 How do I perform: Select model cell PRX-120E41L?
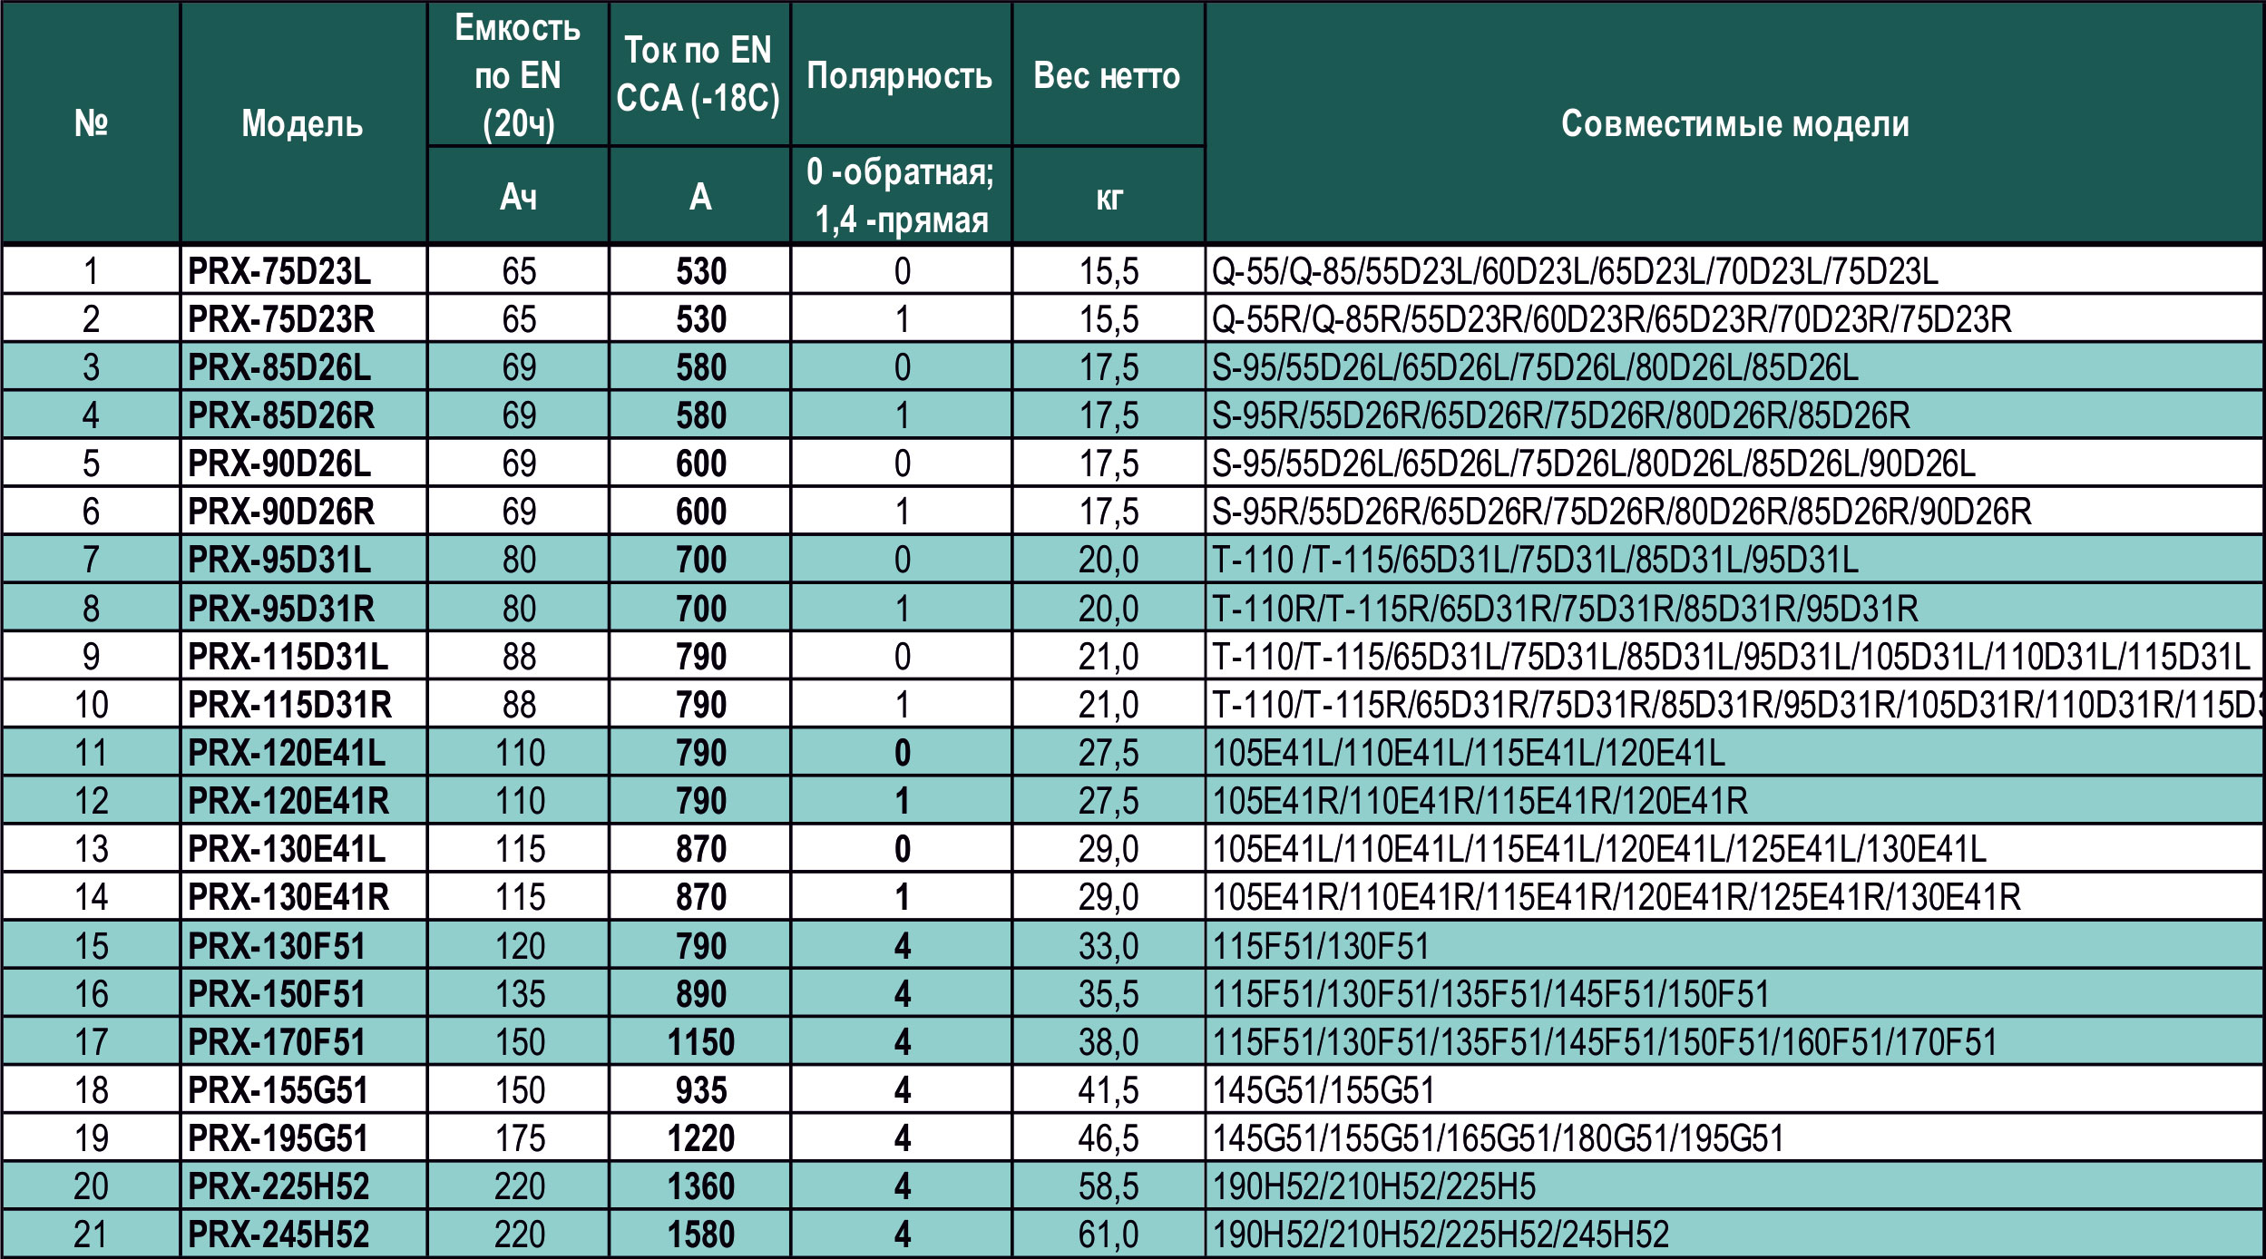(303, 752)
